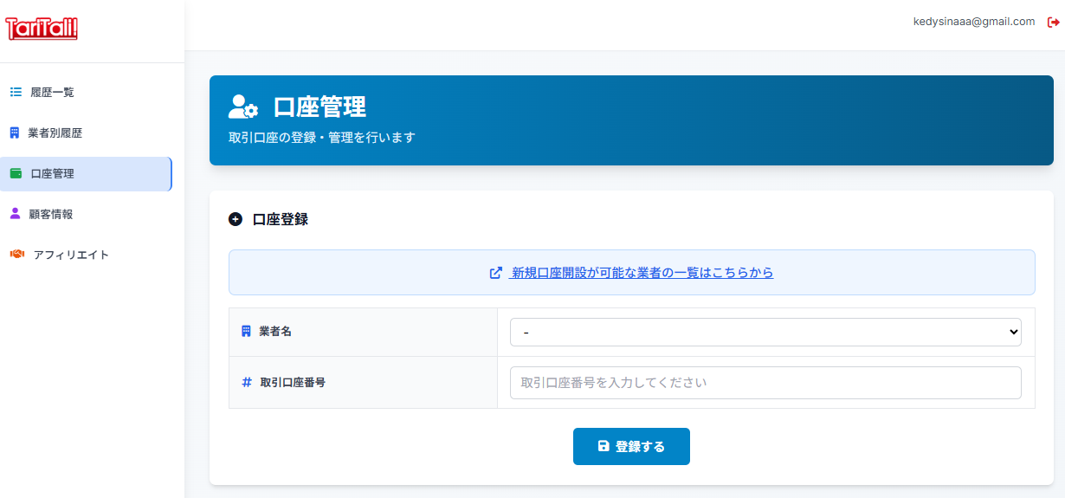Viewport: 1065px width, 498px height.
Task: Click the external link icon in the info banner
Action: [496, 273]
